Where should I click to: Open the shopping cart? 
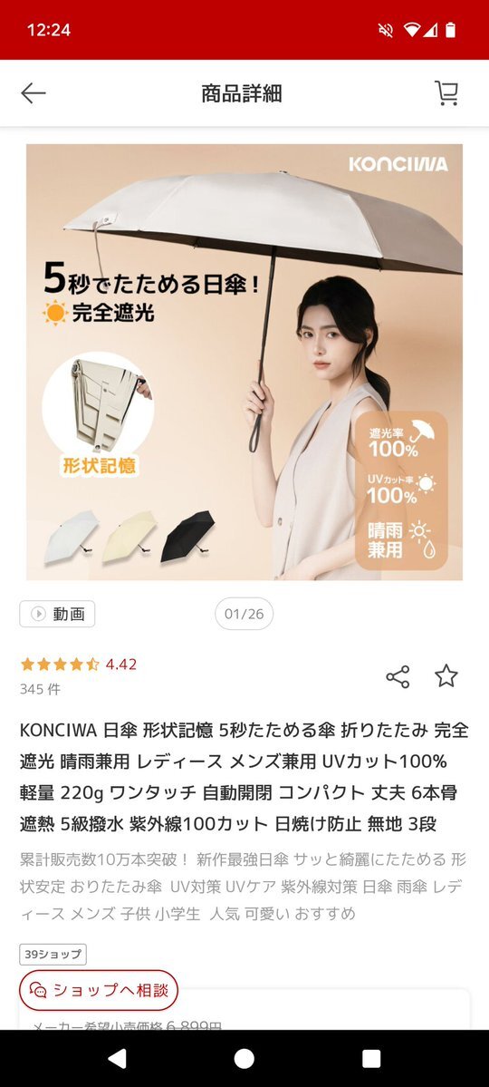pos(446,92)
